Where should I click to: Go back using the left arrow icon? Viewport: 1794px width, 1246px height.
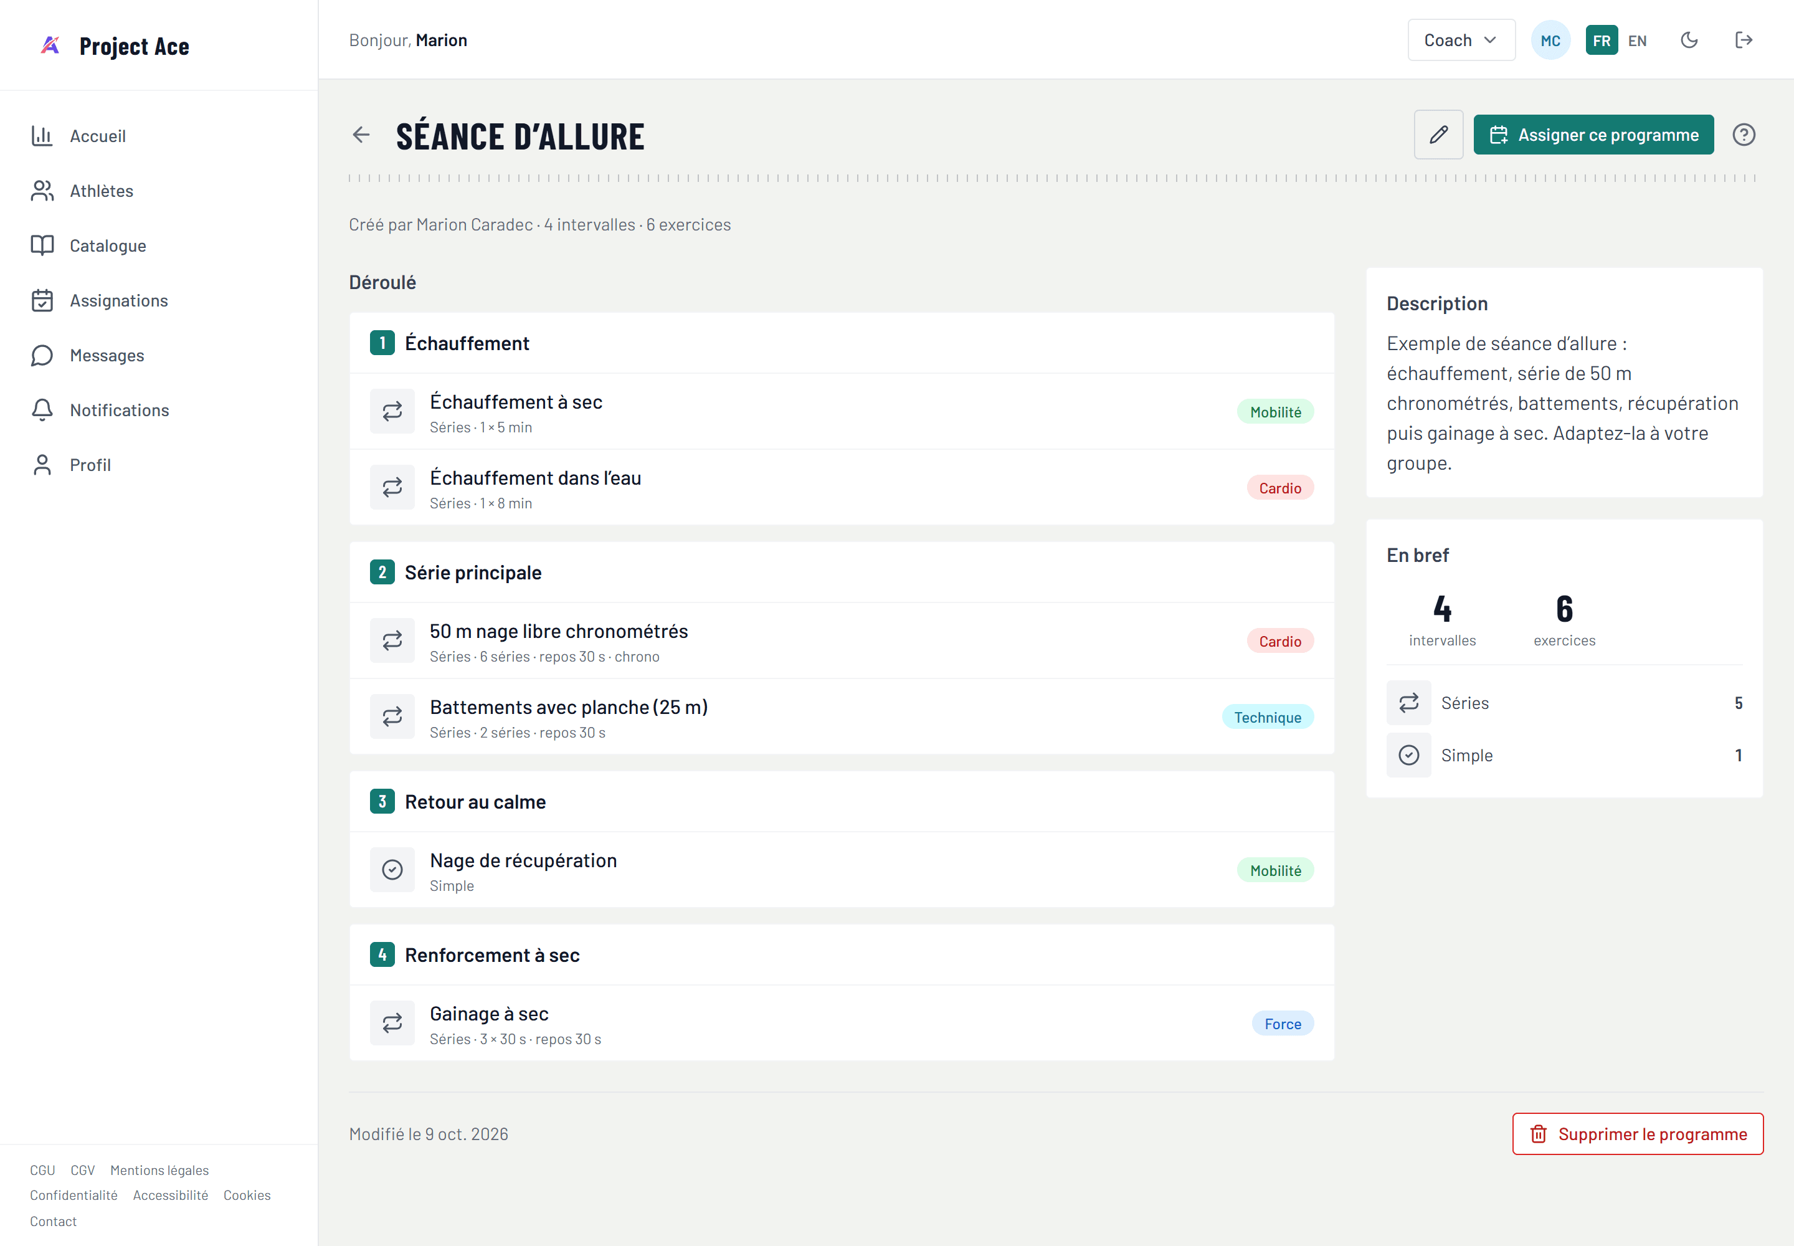tap(361, 135)
